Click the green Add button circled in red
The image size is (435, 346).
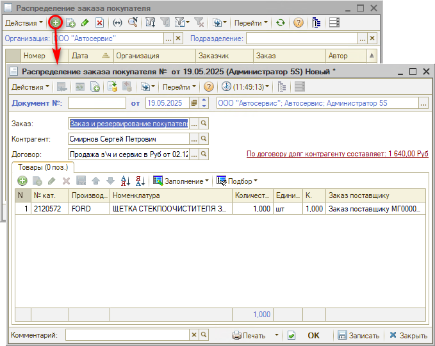click(56, 22)
